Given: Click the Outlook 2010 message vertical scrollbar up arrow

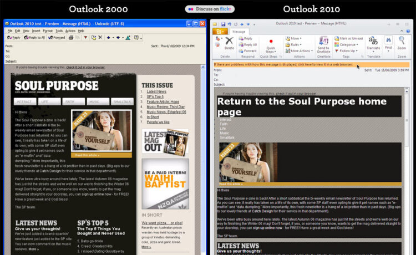Looking at the screenshot, I should [x=407, y=91].
